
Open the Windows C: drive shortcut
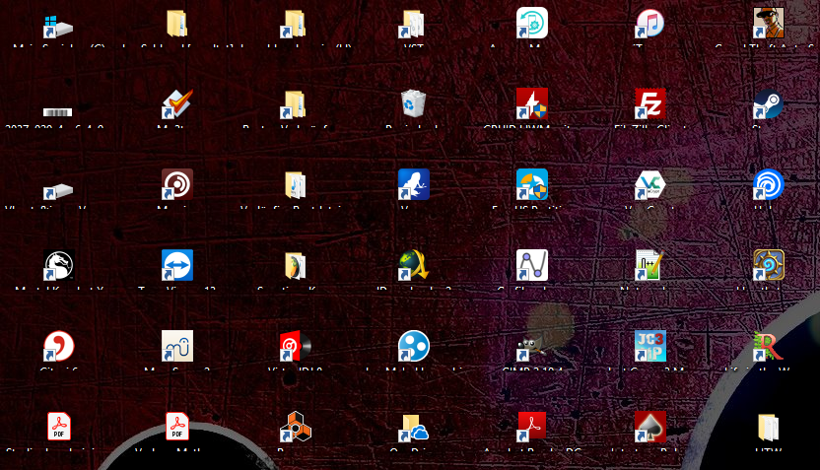coord(58,27)
